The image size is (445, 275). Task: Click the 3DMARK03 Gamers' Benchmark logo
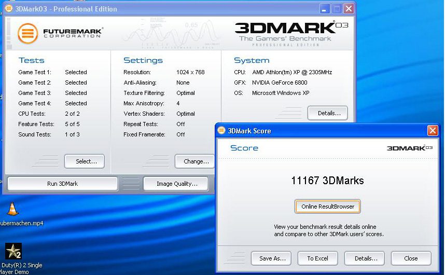click(291, 34)
